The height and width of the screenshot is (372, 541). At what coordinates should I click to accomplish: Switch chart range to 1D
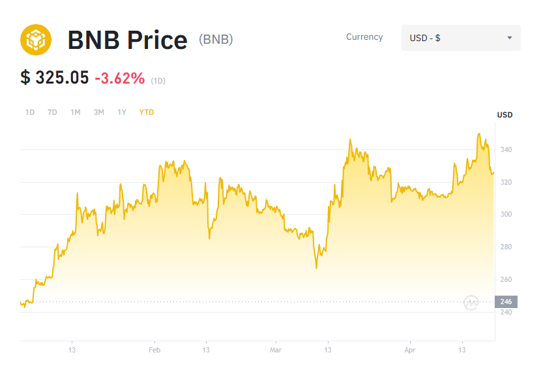coord(30,112)
